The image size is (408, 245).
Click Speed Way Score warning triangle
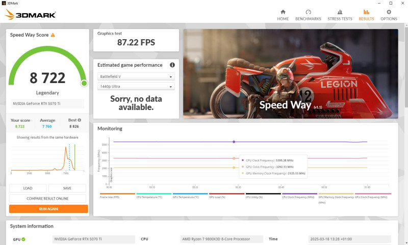coord(53,35)
